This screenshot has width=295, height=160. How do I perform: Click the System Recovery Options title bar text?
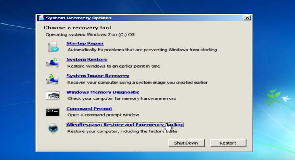click(x=78, y=18)
